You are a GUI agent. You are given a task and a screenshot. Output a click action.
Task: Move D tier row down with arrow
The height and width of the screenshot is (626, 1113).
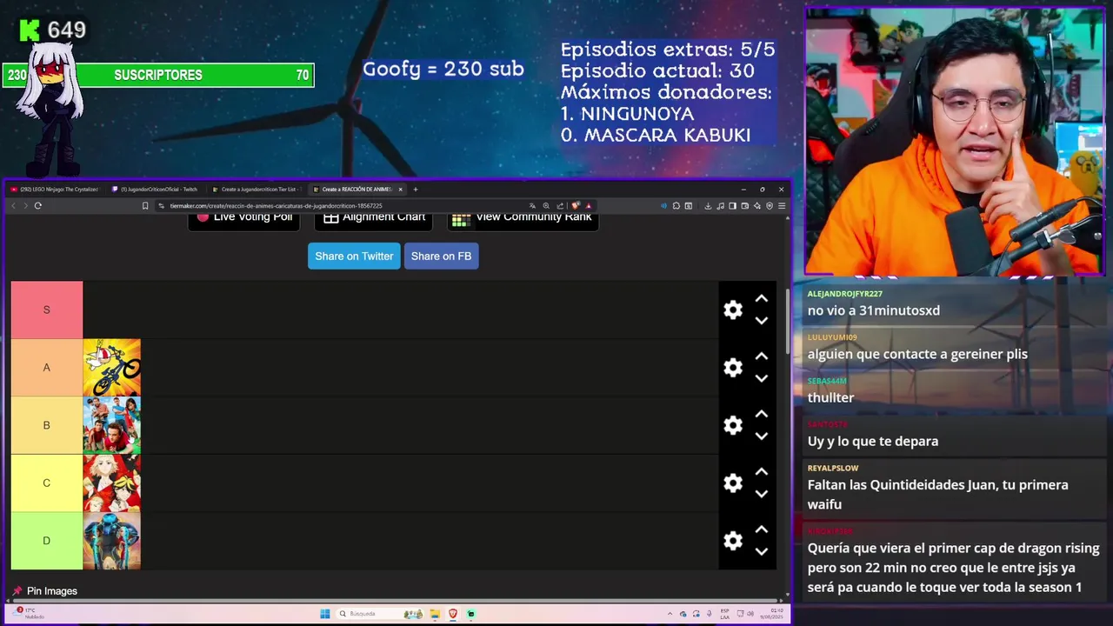click(x=762, y=551)
